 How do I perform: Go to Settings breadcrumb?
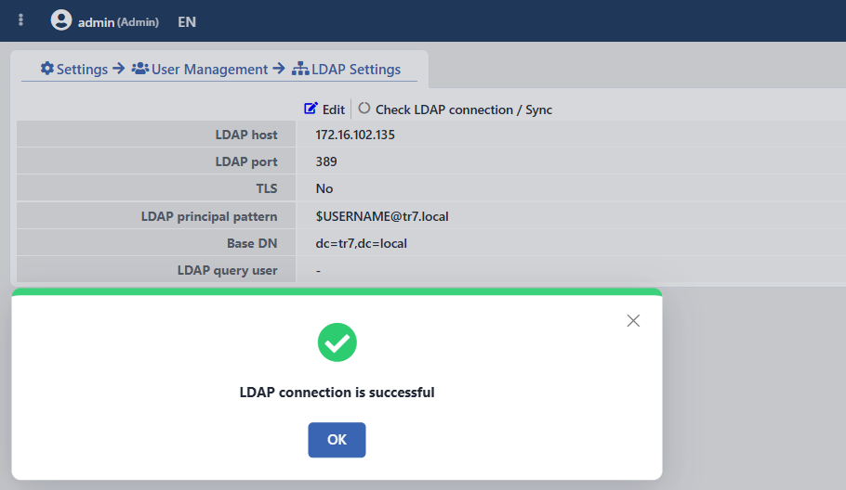pos(82,70)
